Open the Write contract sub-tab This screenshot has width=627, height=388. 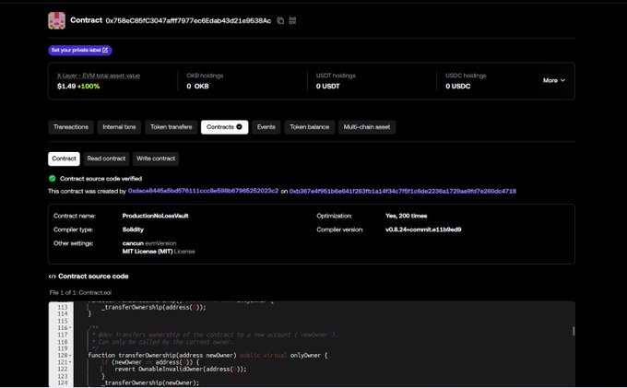pos(156,159)
